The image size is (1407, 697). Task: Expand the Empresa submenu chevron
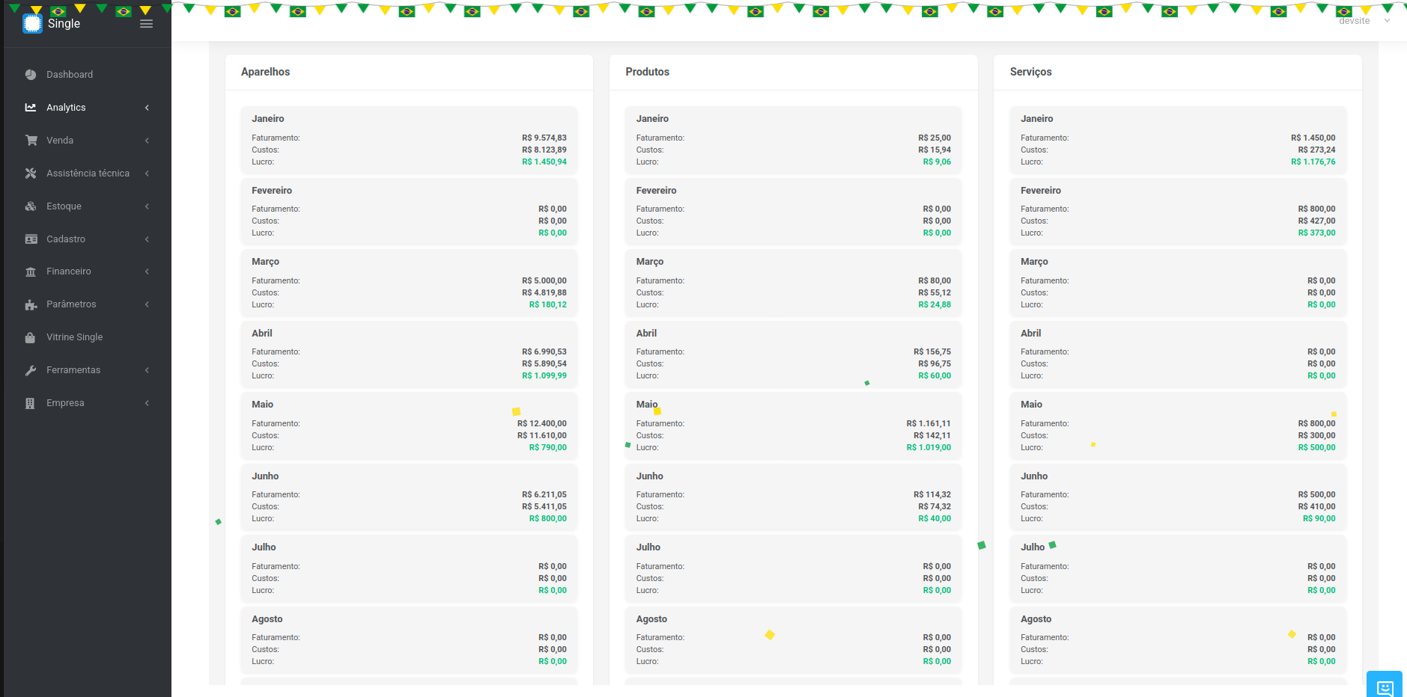(x=147, y=403)
